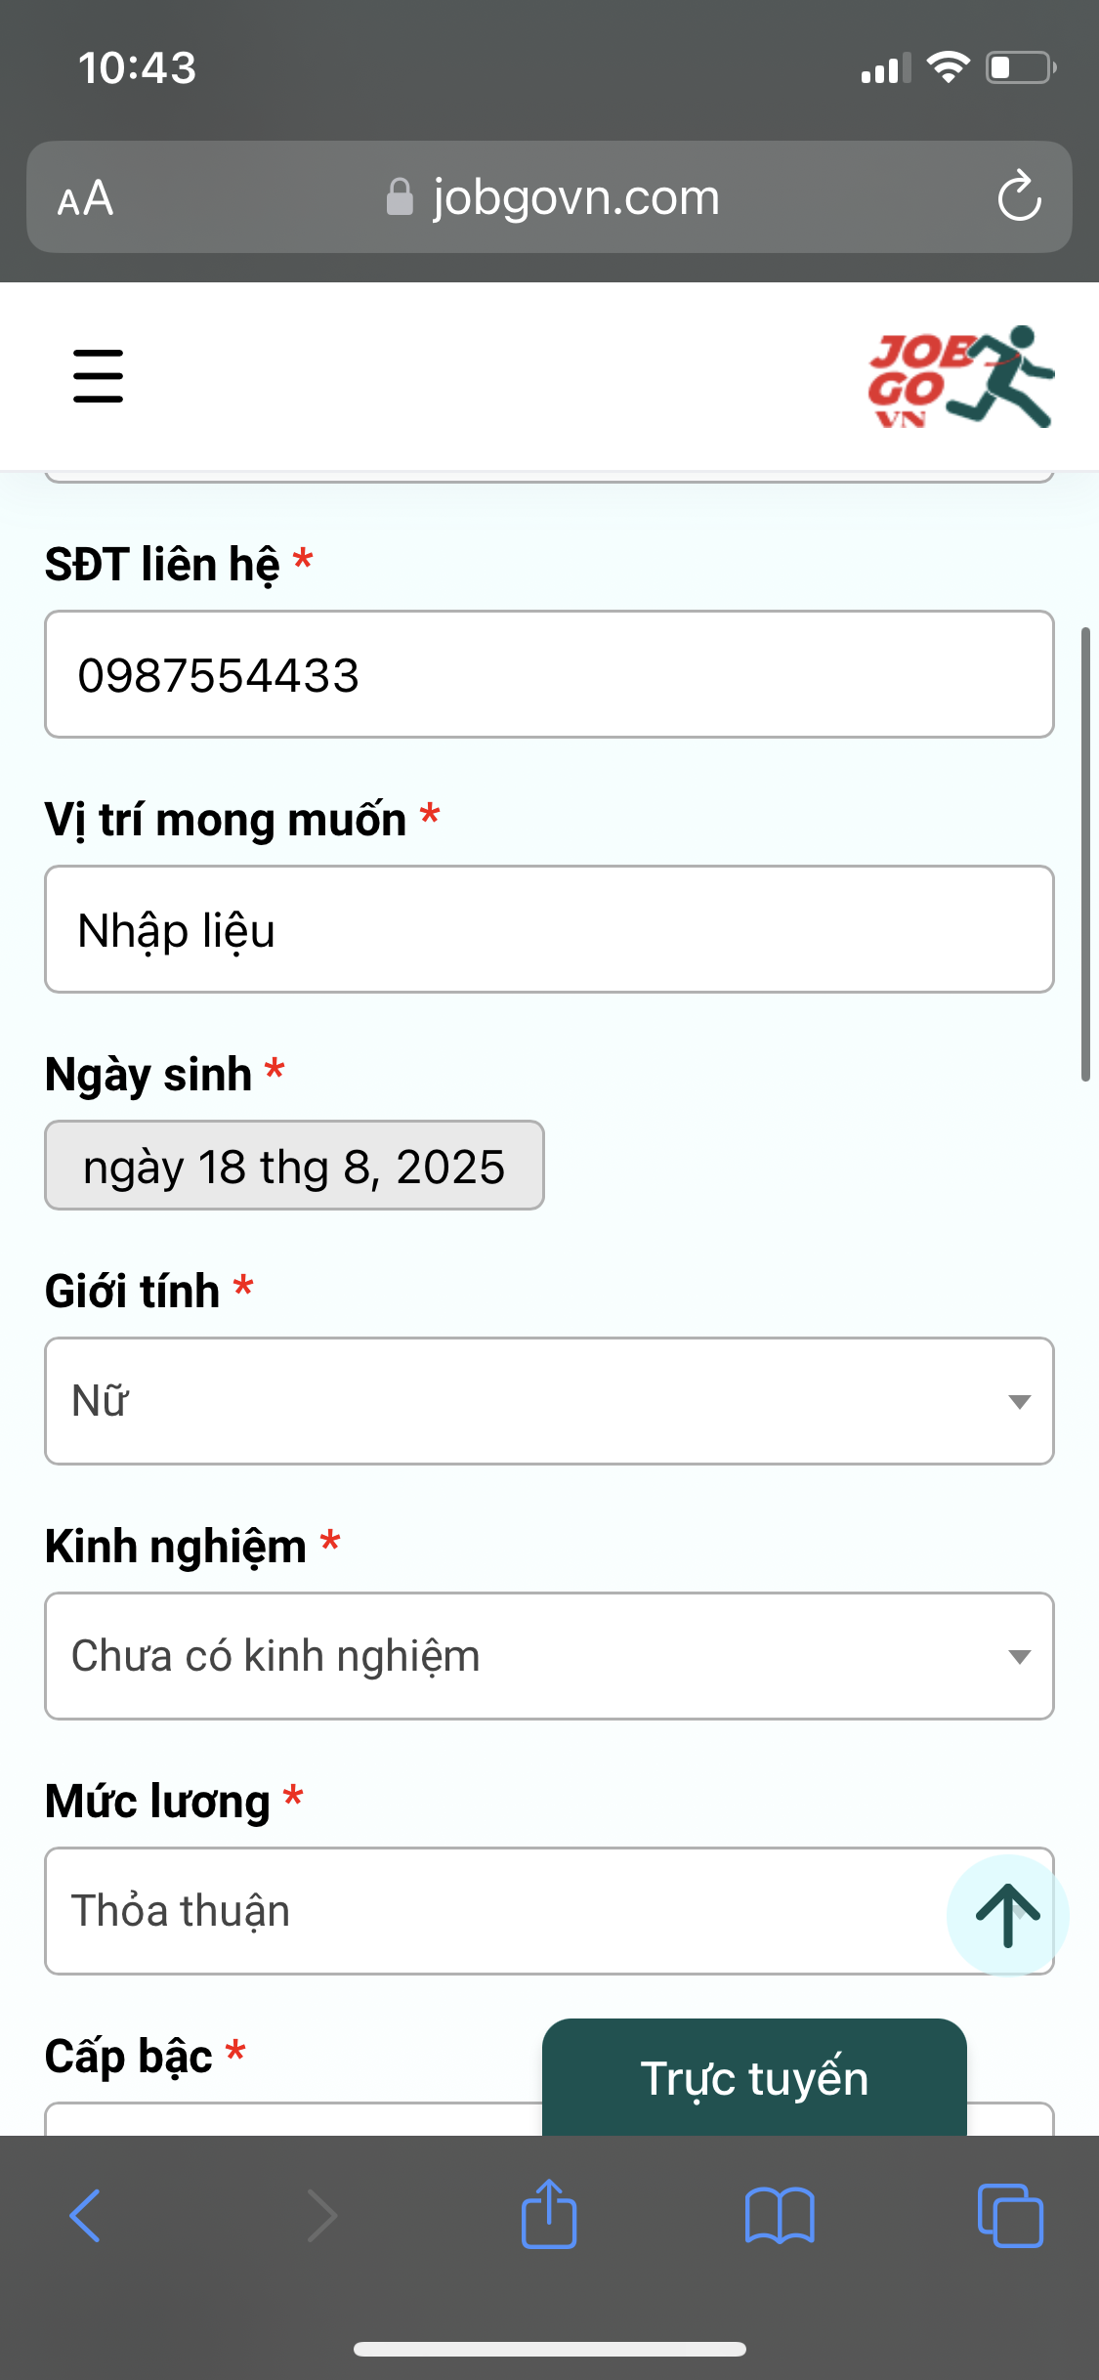The width and height of the screenshot is (1099, 2380).
Task: Tap the page scrollbar thumb
Action: (x=1084, y=855)
